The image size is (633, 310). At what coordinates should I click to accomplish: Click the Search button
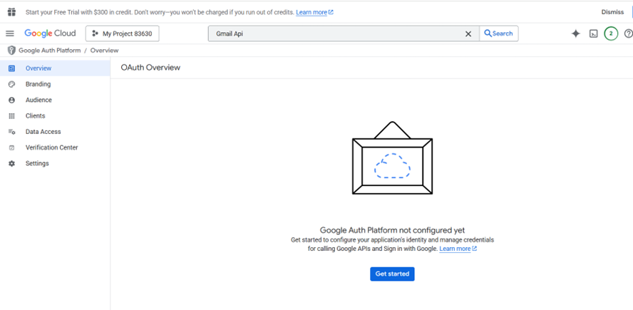[498, 33]
